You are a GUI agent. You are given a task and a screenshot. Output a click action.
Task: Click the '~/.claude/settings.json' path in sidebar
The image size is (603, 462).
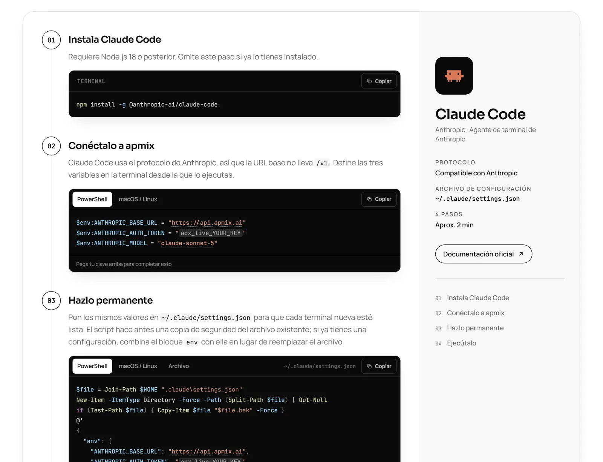pos(477,199)
